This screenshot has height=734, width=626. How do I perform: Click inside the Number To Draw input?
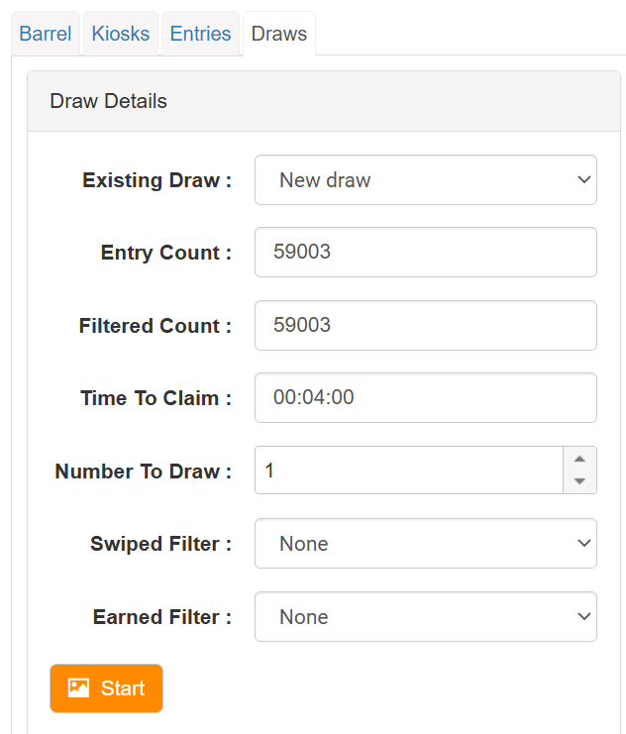pos(408,471)
